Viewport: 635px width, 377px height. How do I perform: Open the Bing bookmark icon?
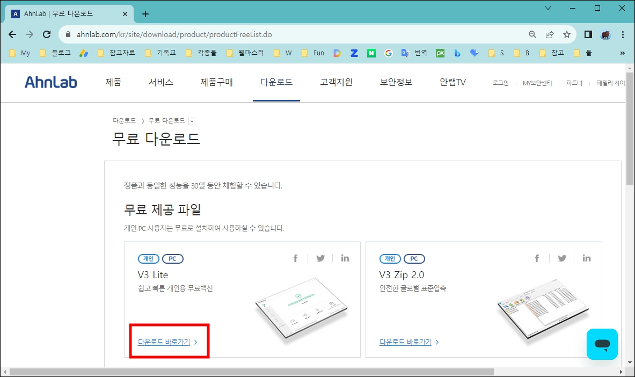(x=457, y=53)
